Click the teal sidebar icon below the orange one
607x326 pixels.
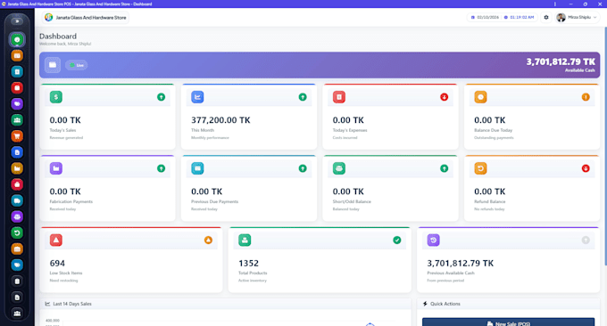click(x=17, y=72)
